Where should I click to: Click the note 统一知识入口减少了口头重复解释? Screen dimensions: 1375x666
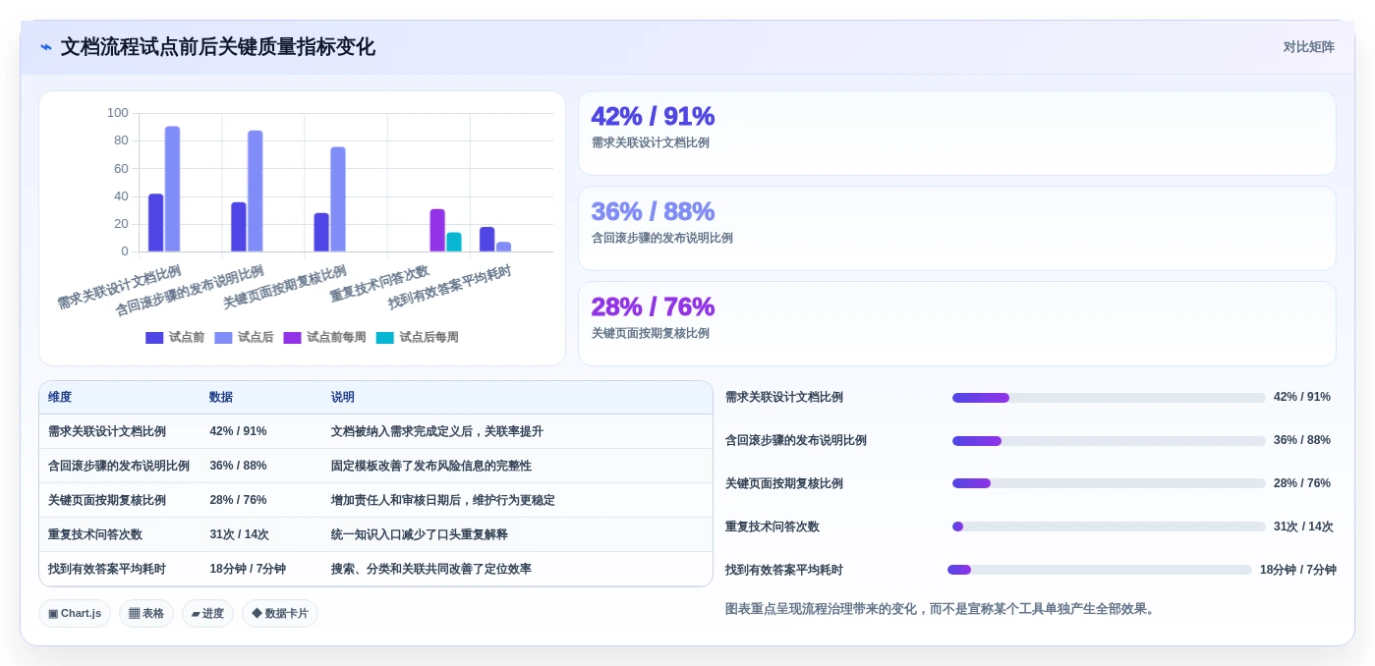pyautogui.click(x=420, y=535)
